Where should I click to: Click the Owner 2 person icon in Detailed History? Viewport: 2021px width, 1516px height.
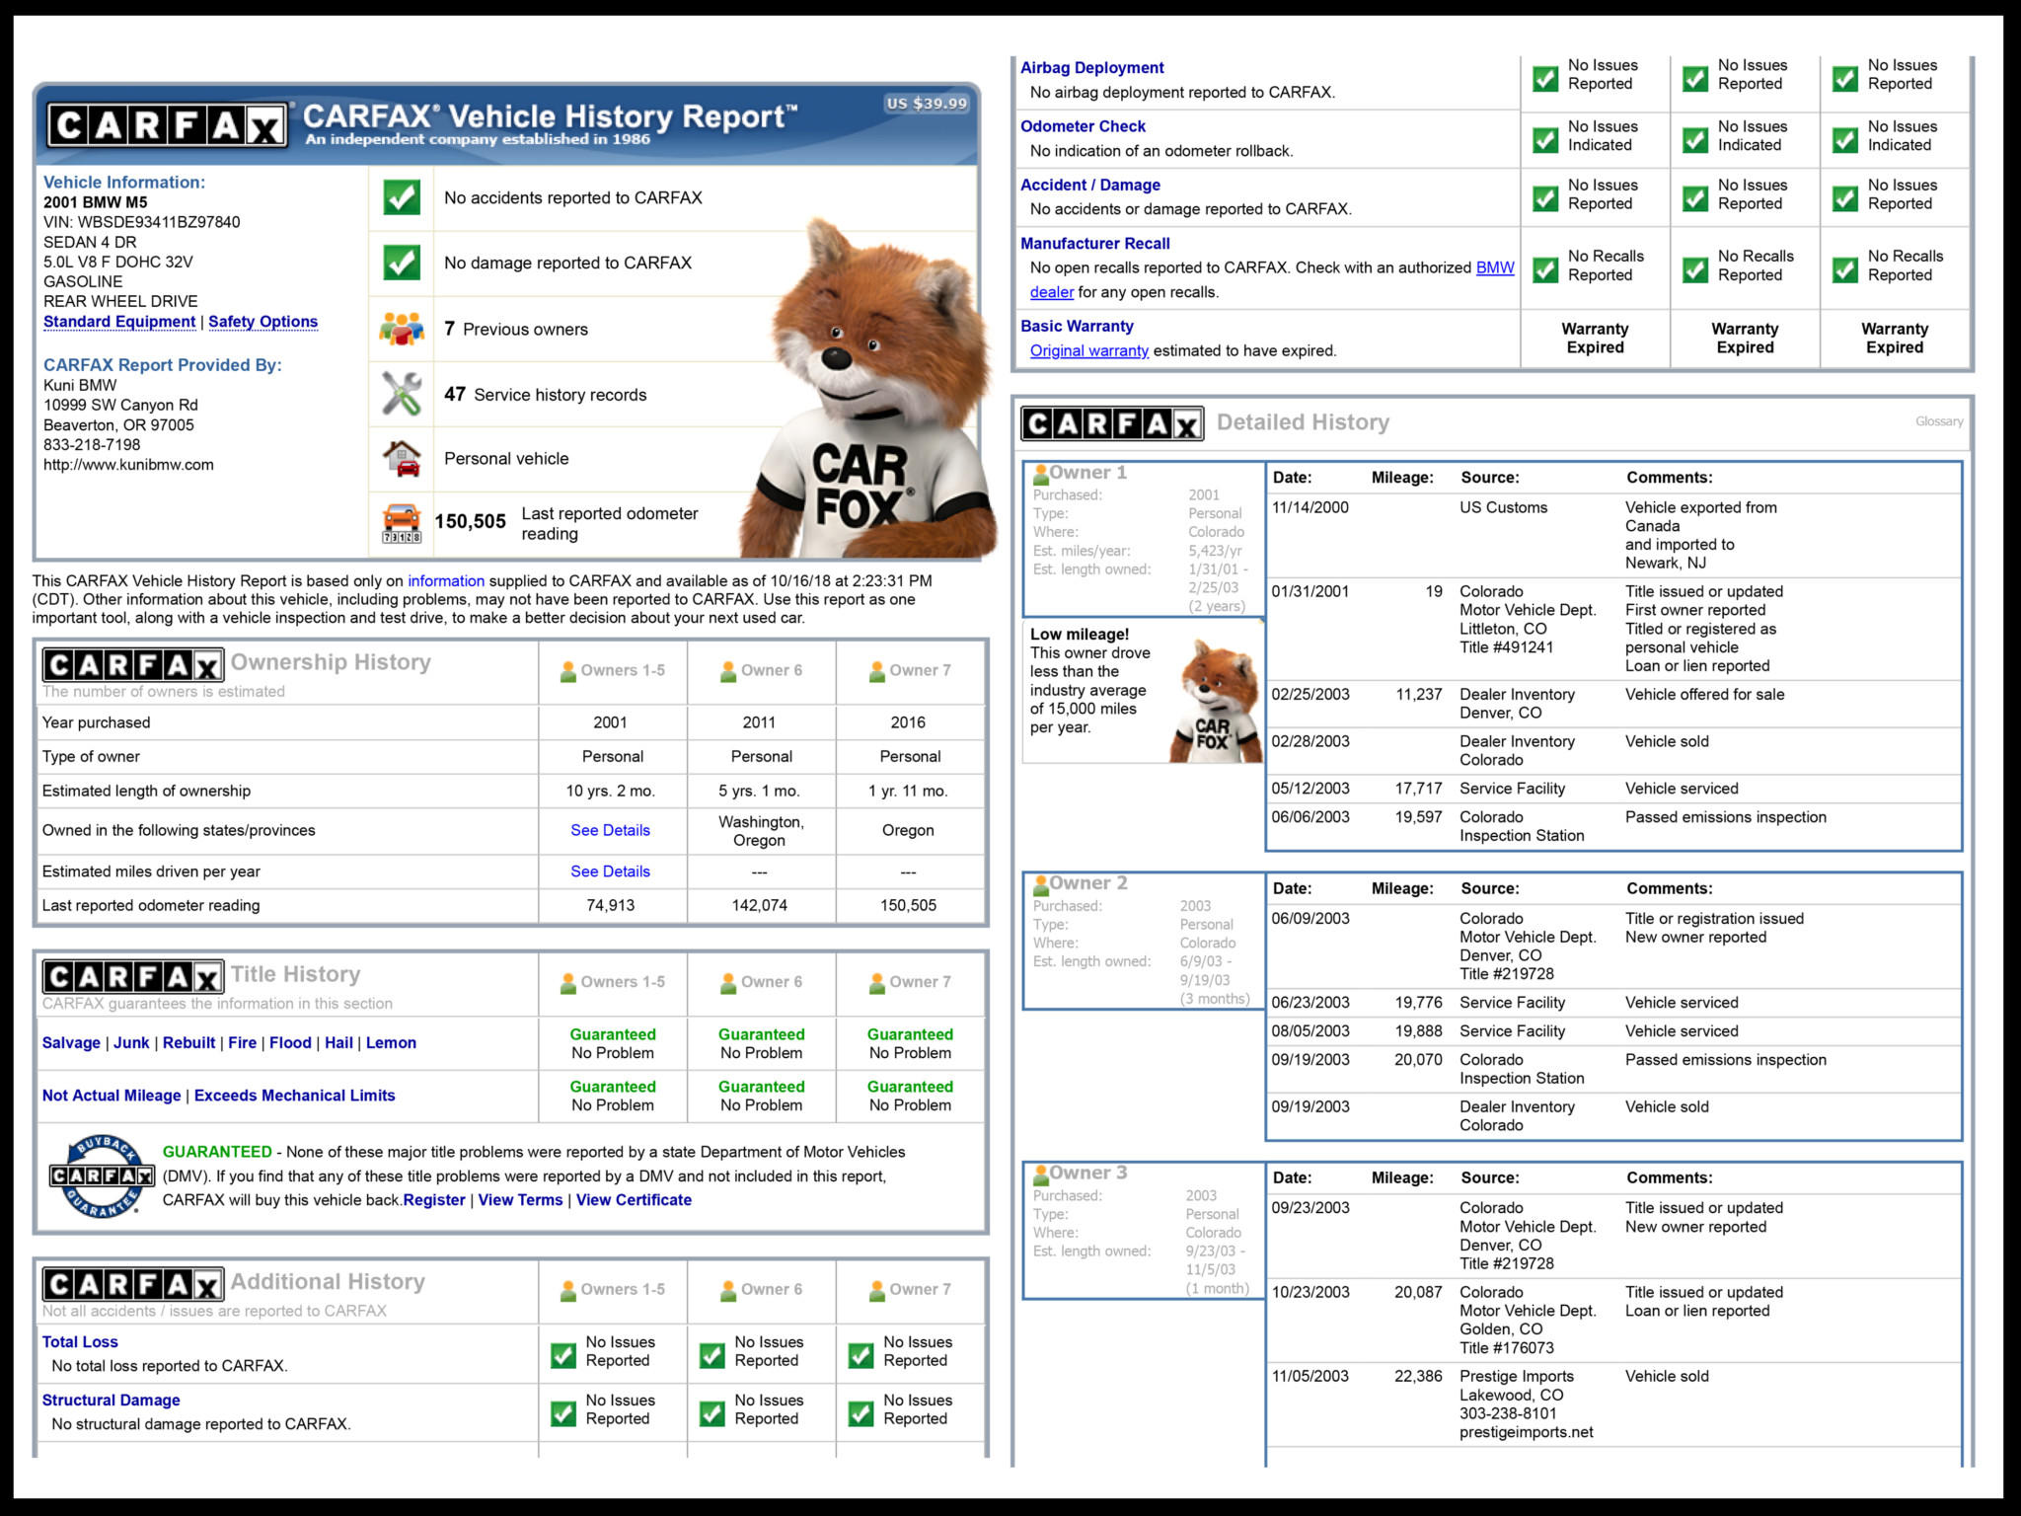[1040, 884]
